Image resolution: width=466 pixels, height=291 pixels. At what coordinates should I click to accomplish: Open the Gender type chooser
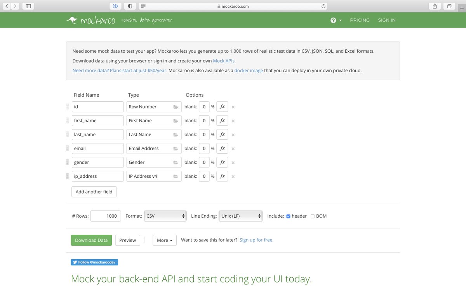154,162
